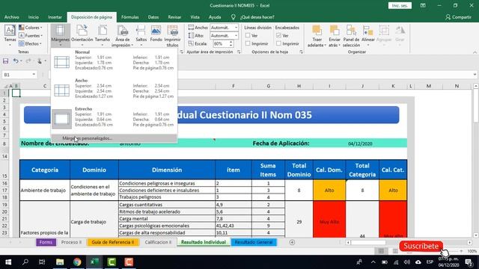Open the Panel de selección

click(x=351, y=36)
